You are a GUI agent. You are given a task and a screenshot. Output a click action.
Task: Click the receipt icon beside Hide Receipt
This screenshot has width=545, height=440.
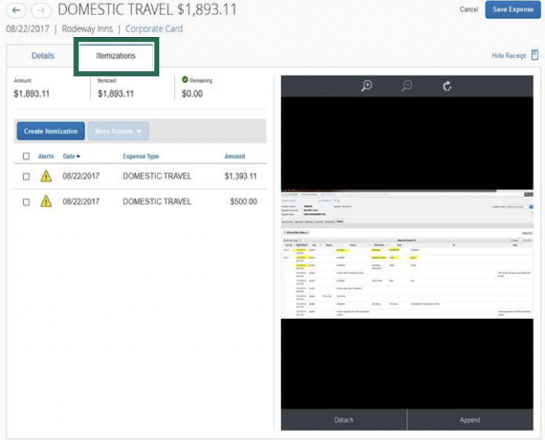point(534,56)
